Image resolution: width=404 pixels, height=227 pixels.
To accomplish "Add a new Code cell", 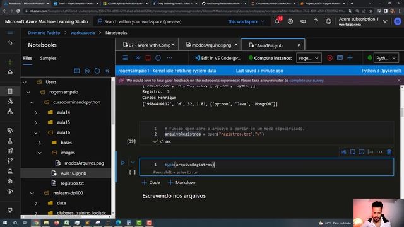I will click(151, 182).
